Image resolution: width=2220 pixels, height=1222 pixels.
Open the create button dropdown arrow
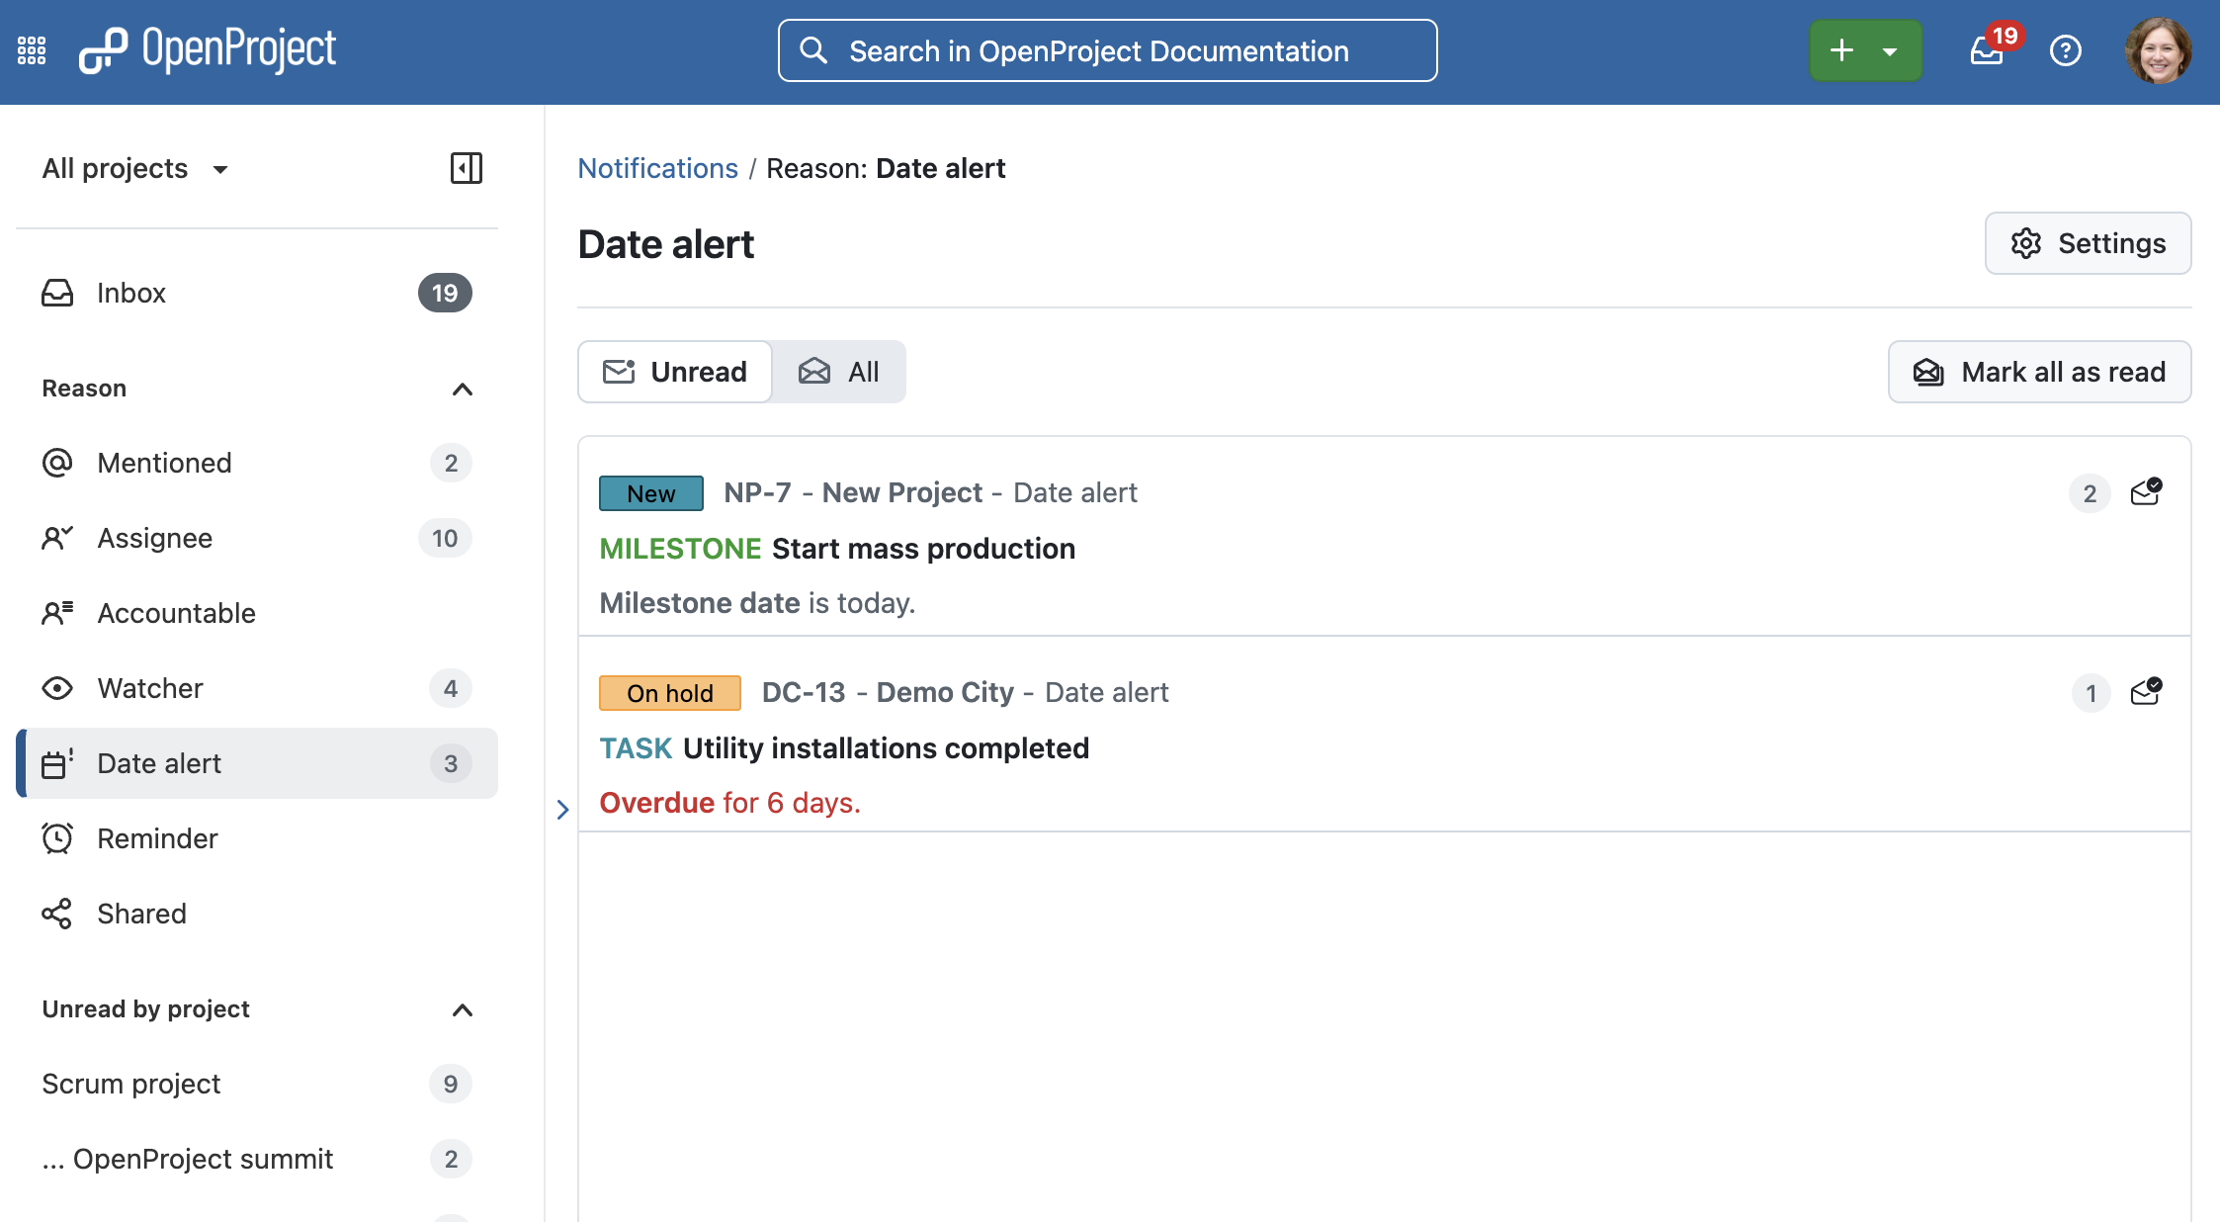tap(1890, 50)
